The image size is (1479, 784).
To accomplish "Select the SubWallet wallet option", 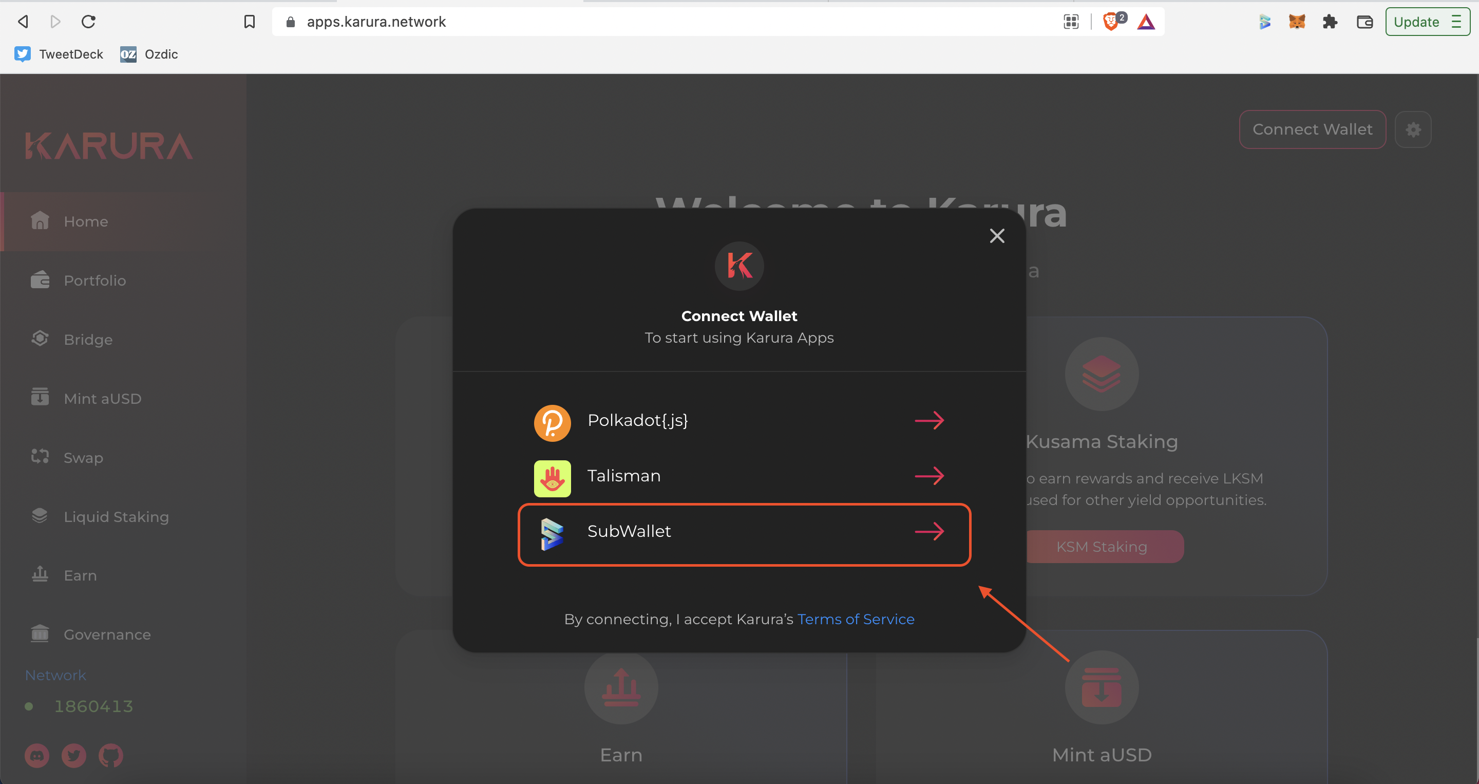I will coord(744,534).
